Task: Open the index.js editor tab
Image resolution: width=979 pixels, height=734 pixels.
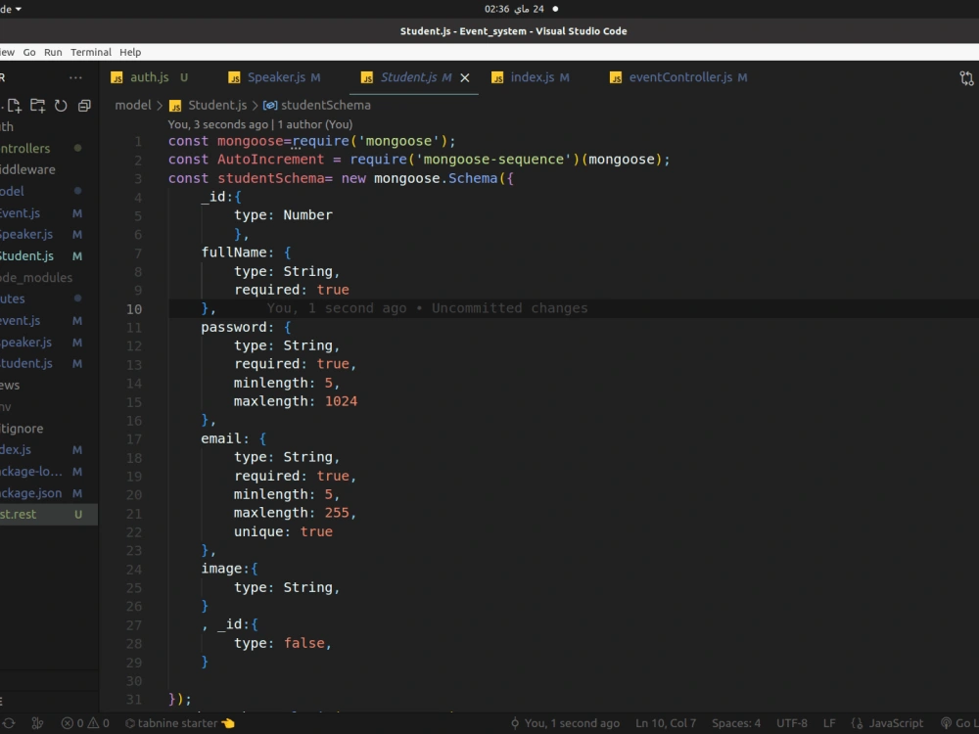Action: click(x=530, y=76)
